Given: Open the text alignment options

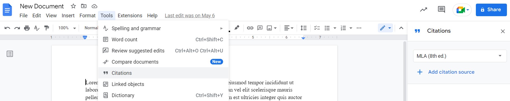Looking at the screenshot, I should 289,28.
